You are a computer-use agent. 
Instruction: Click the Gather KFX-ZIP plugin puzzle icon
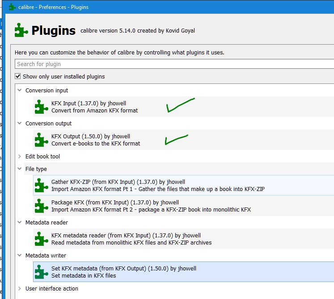point(41,185)
